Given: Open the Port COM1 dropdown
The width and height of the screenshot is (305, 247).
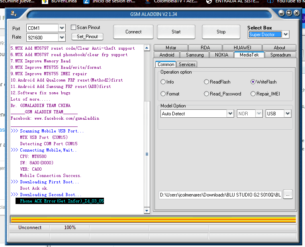Looking at the screenshot, I should [62, 28].
